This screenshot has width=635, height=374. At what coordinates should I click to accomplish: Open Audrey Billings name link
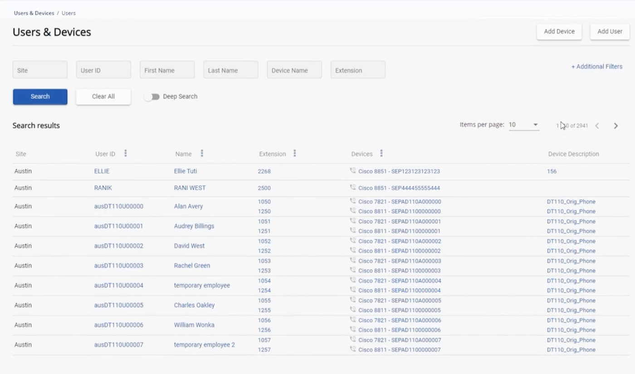tap(194, 226)
